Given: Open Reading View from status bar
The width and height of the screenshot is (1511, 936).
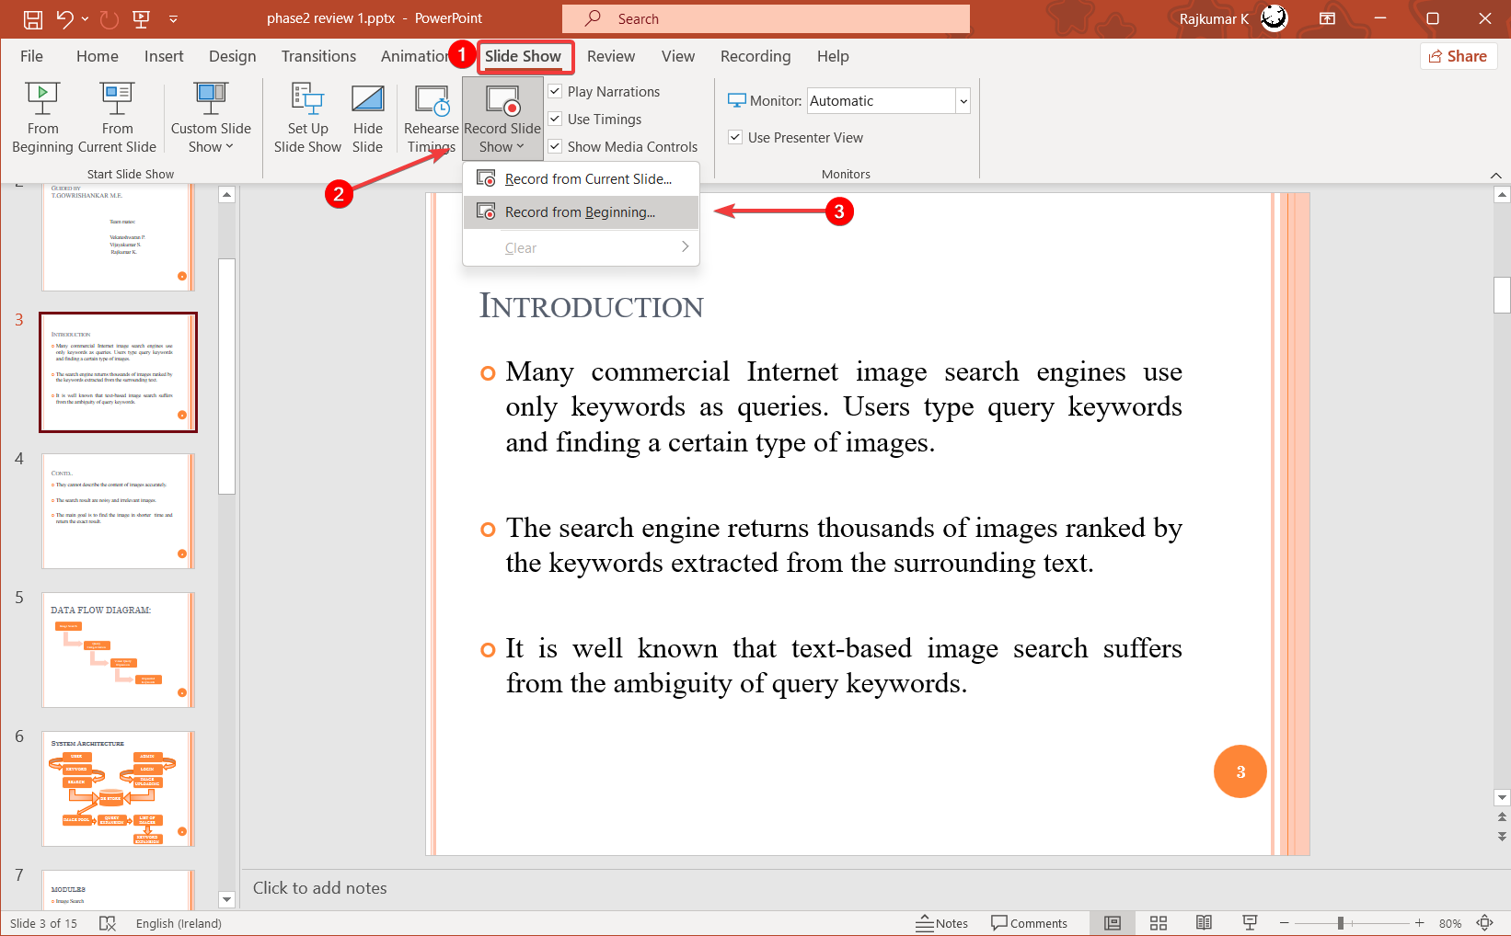Looking at the screenshot, I should point(1204,923).
